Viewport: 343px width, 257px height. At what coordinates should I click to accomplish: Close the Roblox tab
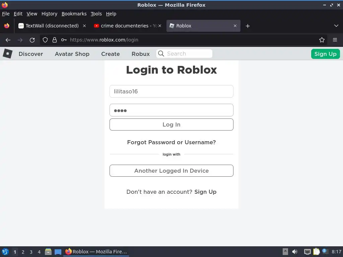click(x=235, y=26)
